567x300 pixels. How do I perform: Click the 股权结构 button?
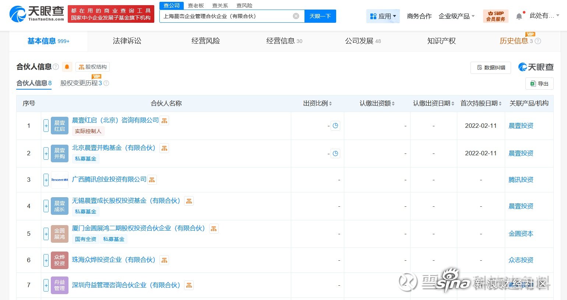tap(93, 67)
